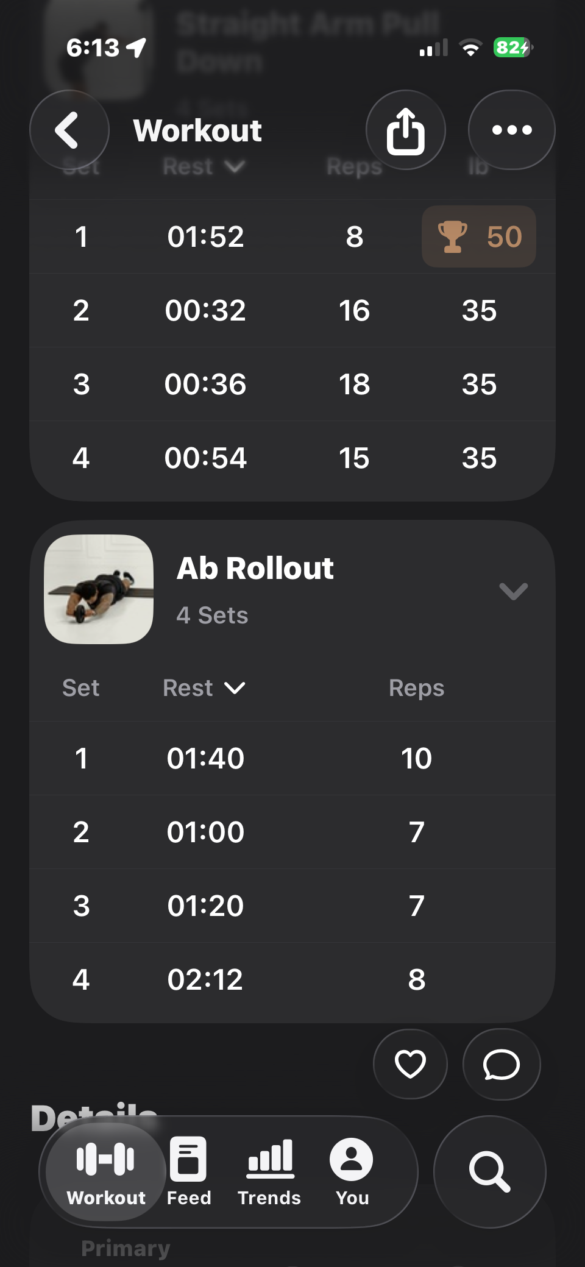Open the three-dot more options menu
The width and height of the screenshot is (585, 1267).
coord(512,130)
